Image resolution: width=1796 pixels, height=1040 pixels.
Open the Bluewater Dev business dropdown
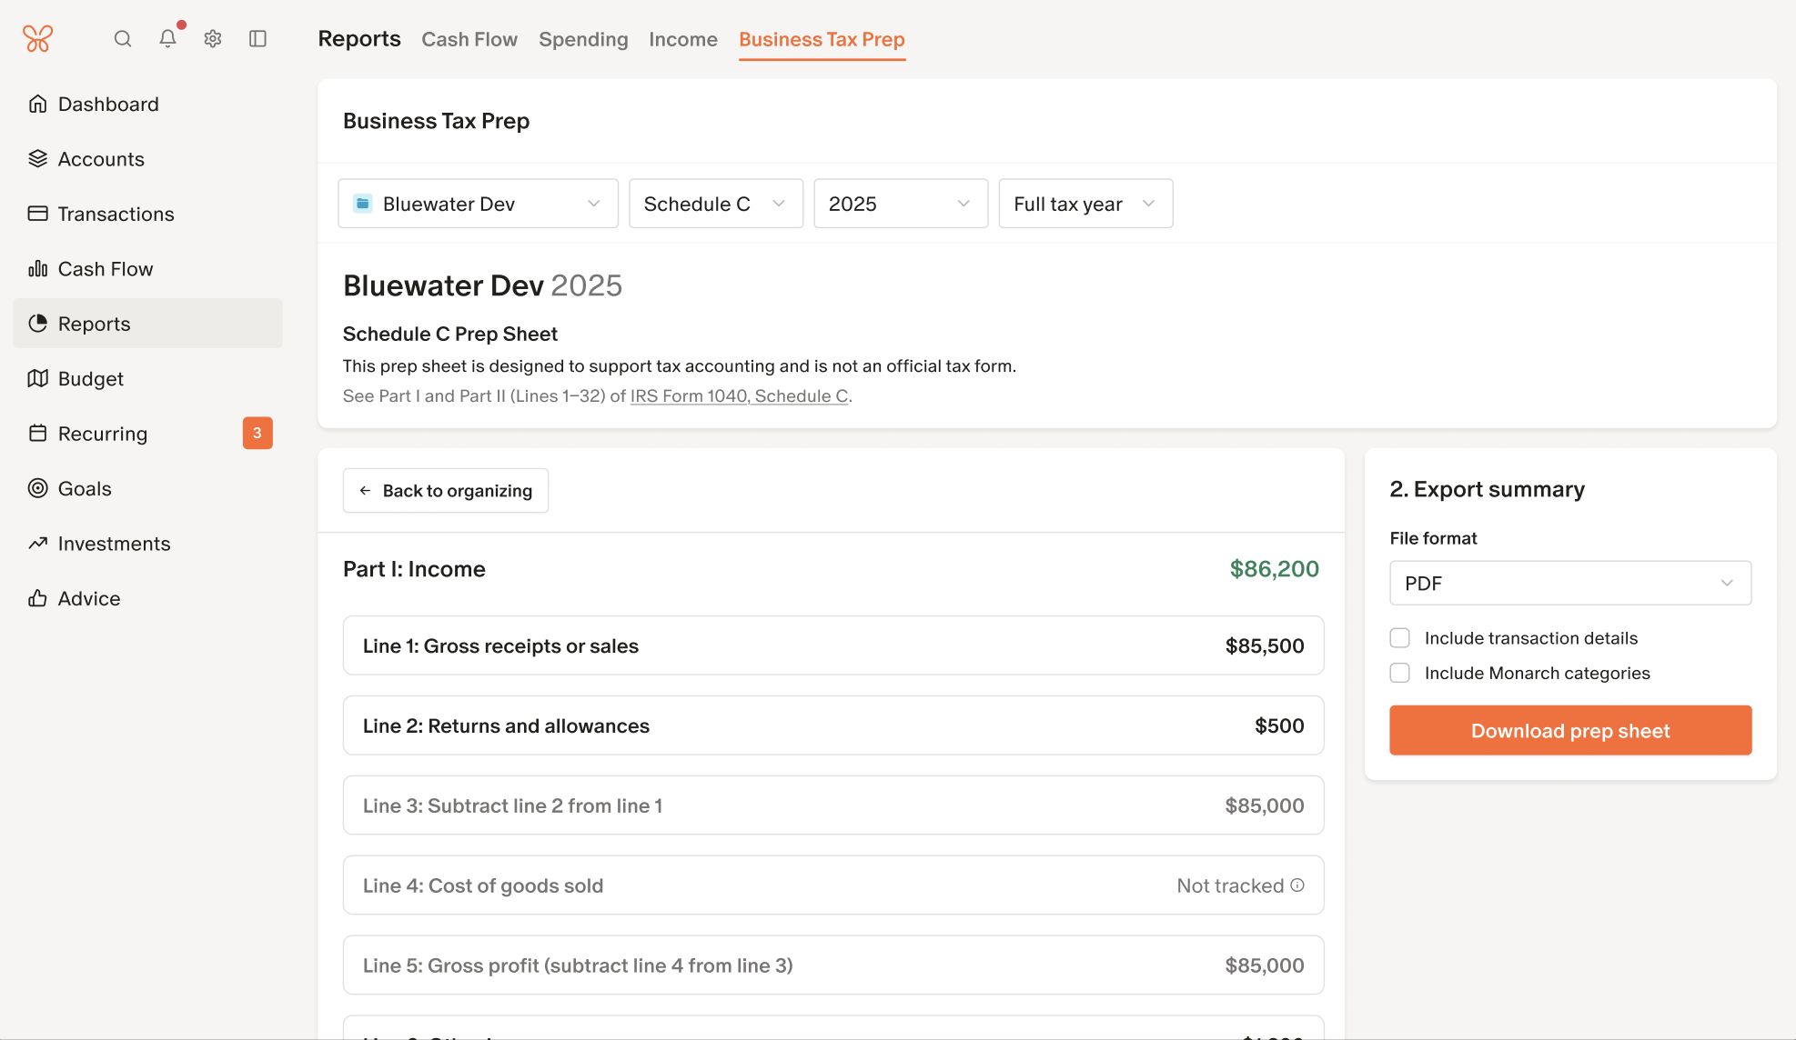(x=478, y=204)
